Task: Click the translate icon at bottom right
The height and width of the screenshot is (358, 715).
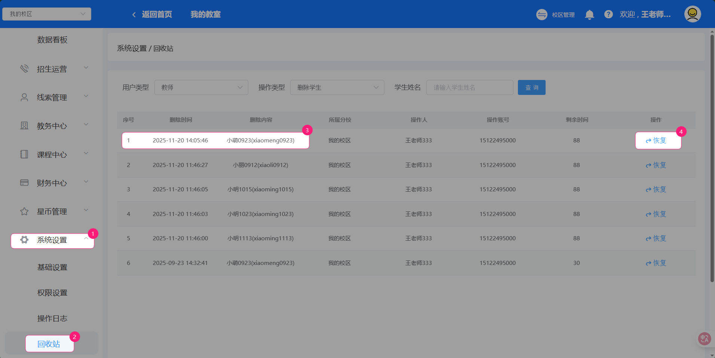Action: pos(705,339)
